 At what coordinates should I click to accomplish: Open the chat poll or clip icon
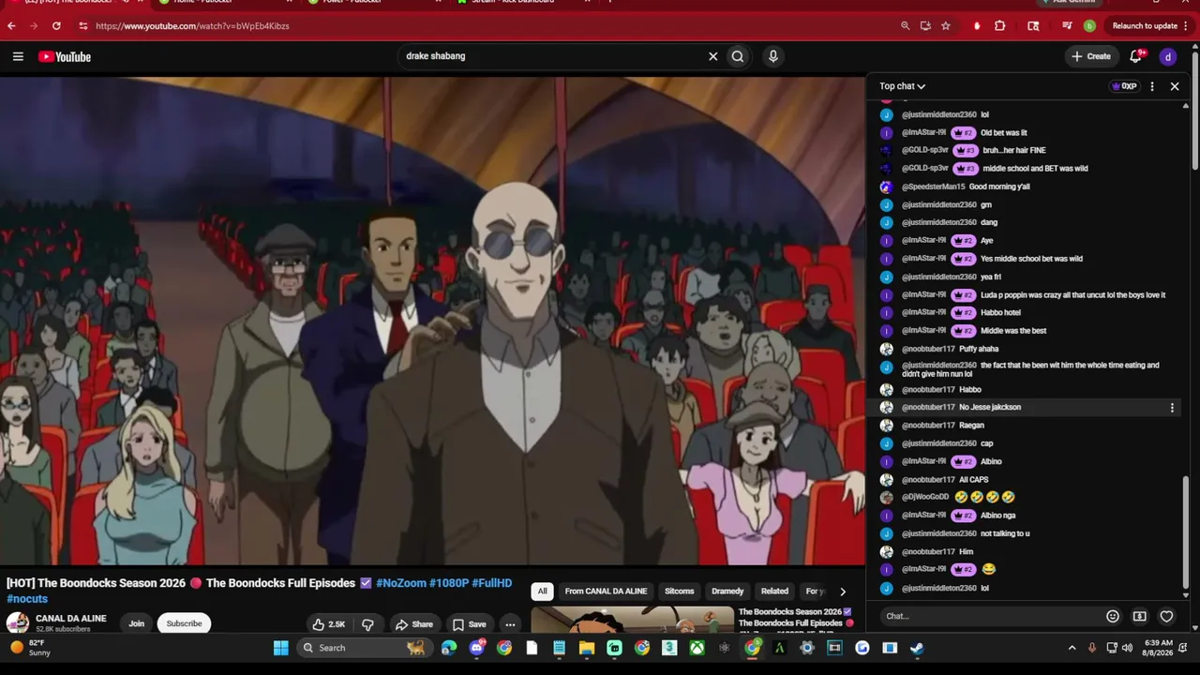pyautogui.click(x=1140, y=616)
